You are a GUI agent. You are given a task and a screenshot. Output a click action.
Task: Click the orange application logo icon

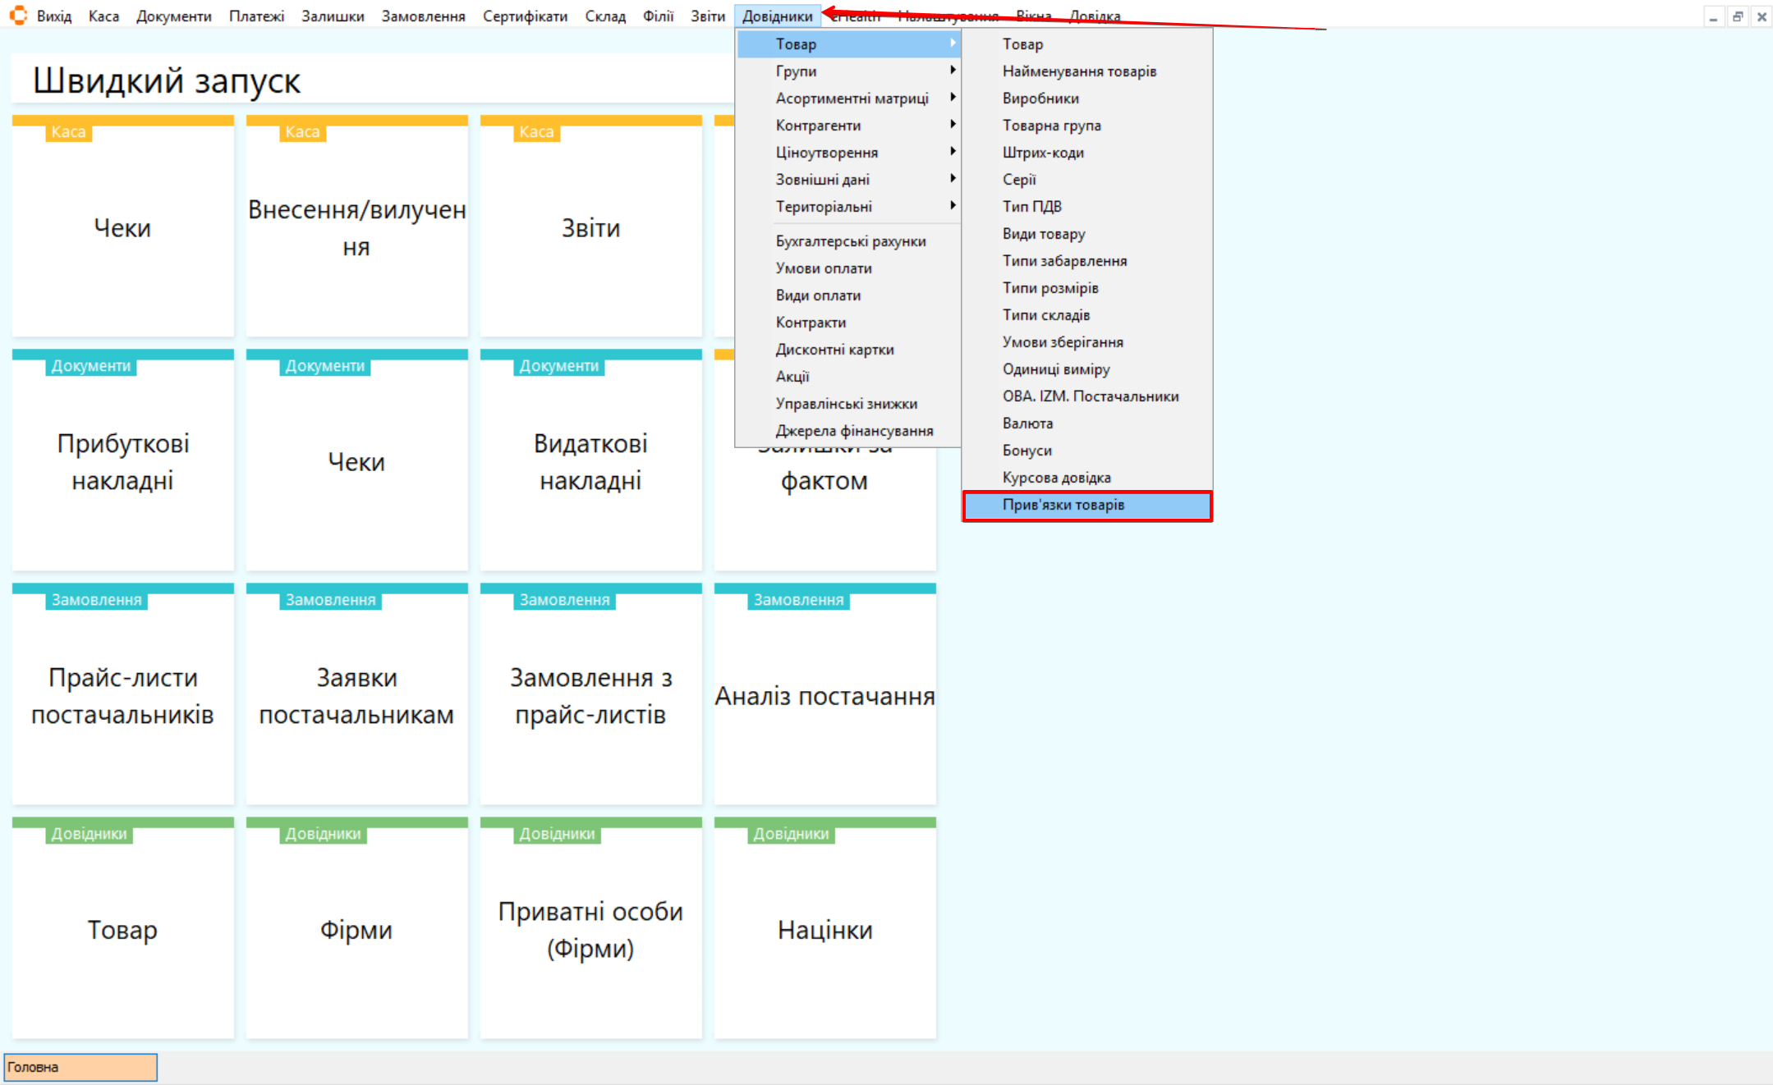click(x=18, y=16)
